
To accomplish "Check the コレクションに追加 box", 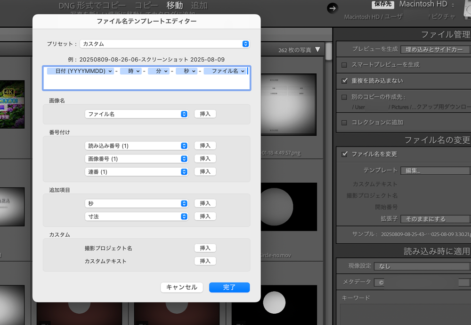I will click(x=344, y=123).
